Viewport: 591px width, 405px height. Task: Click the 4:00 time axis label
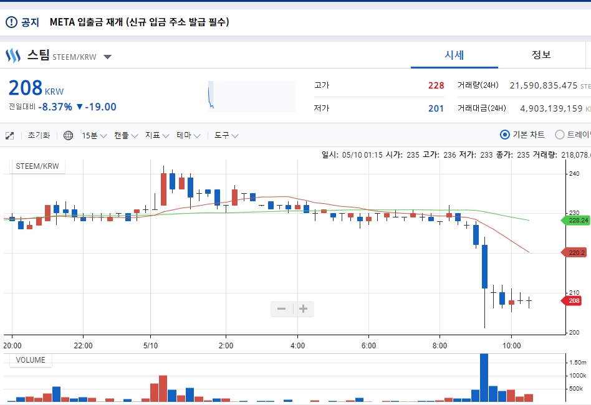point(297,345)
